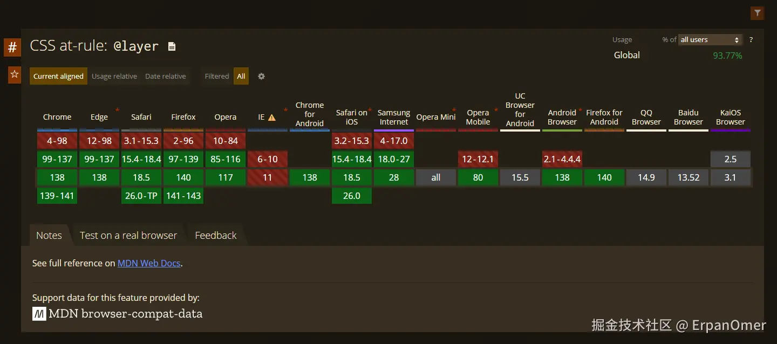777x344 pixels.
Task: Click the Chrome column header
Action: pyautogui.click(x=57, y=117)
